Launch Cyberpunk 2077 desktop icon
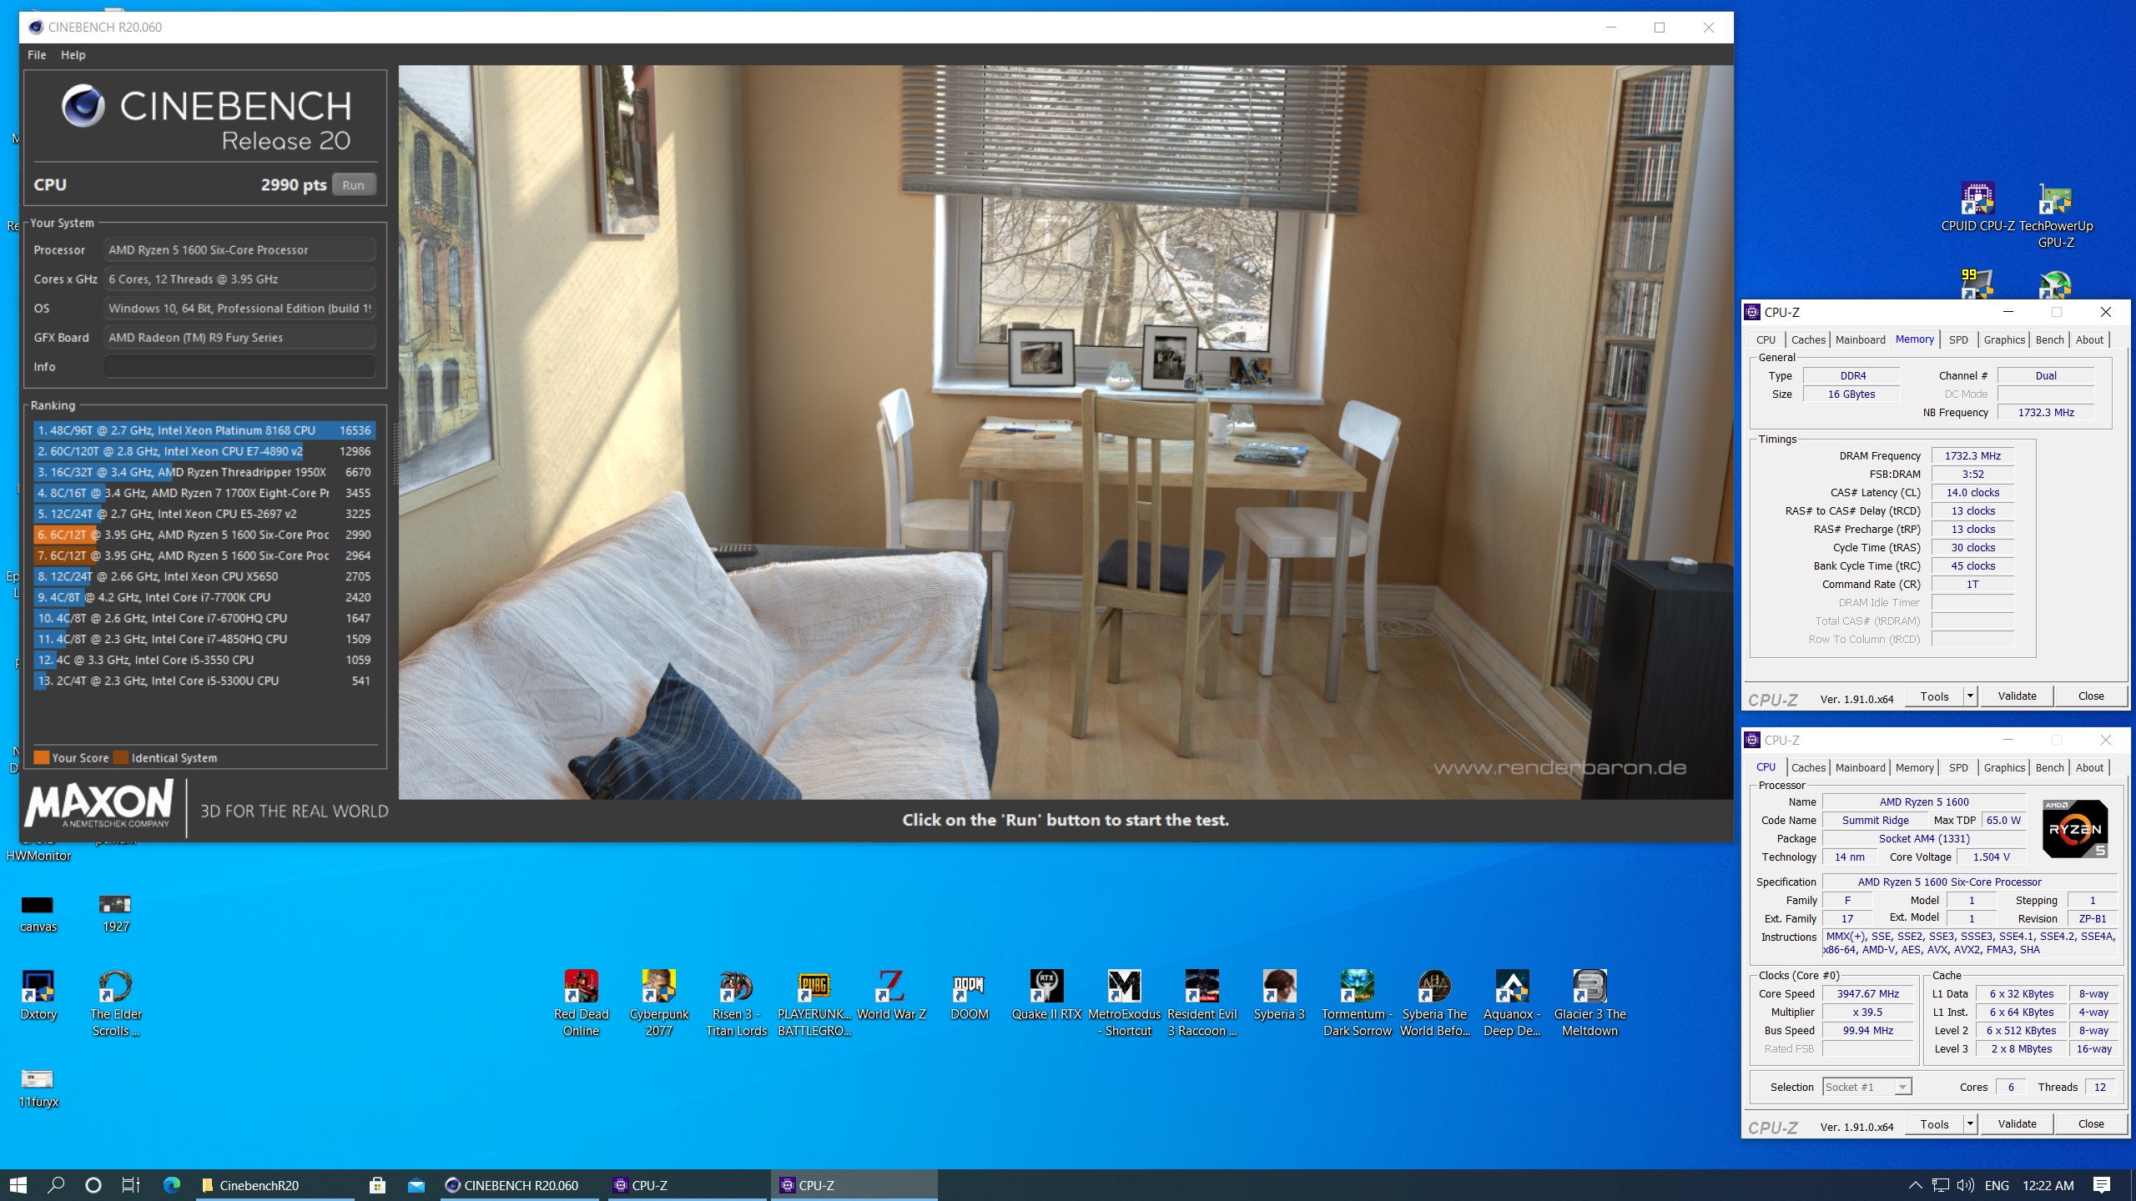The height and width of the screenshot is (1201, 2136). coord(659,1003)
